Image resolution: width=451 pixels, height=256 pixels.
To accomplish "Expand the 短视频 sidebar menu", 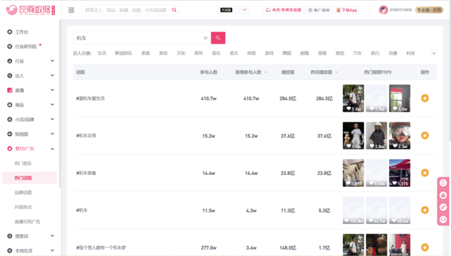I will (52, 134).
